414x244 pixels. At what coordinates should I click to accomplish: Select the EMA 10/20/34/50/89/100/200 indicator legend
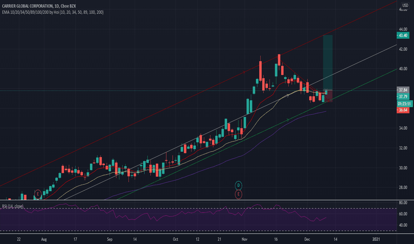(x=53, y=12)
